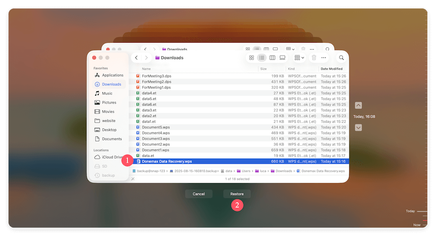Switch to column view
This screenshot has width=436, height=236.
coord(272,58)
